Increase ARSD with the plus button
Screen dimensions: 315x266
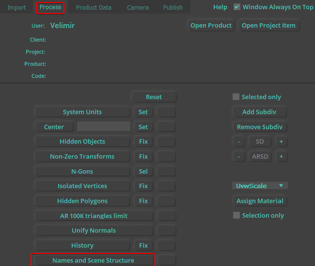pos(281,157)
